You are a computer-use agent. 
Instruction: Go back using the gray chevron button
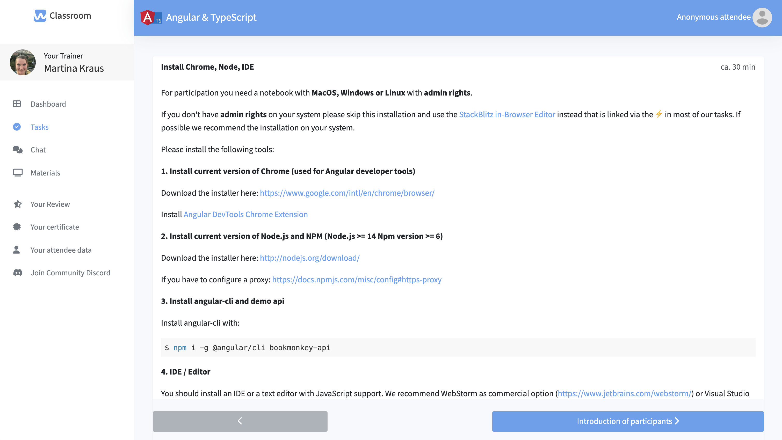pos(240,421)
